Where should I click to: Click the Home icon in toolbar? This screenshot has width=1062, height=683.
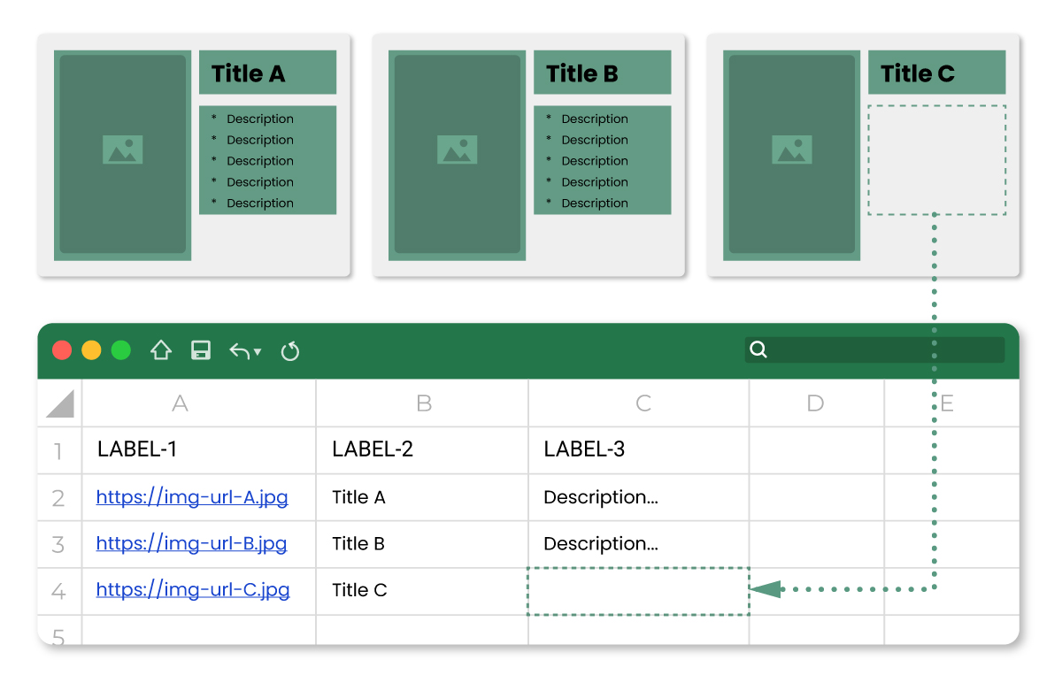click(160, 350)
